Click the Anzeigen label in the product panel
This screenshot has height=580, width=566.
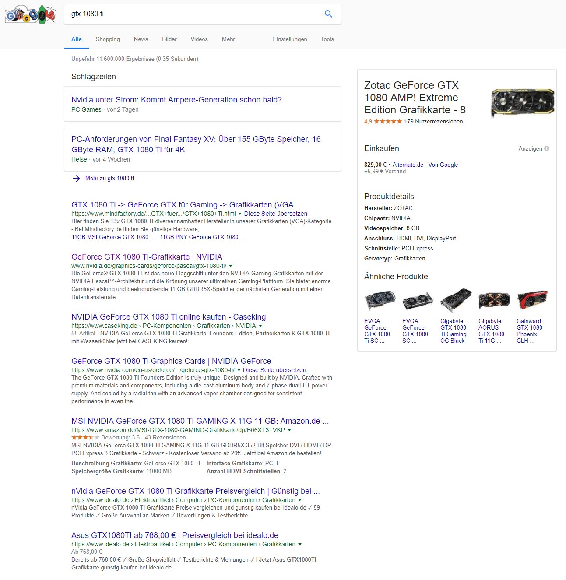[x=530, y=149]
